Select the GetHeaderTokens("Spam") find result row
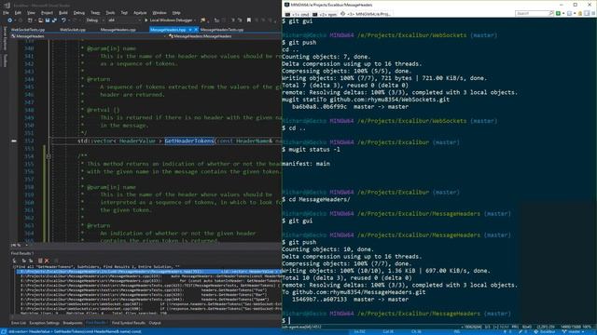The height and width of the screenshot is (335, 597). click(150, 300)
